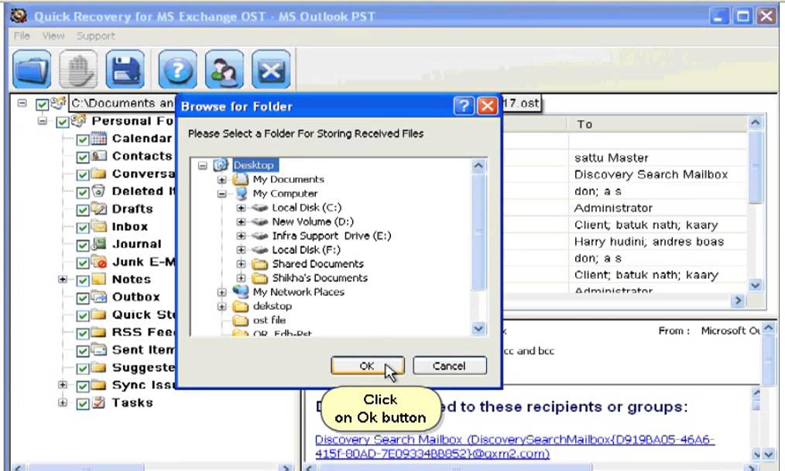The image size is (785, 471).
Task: Click the Desktop icon in folder dialog
Action: coord(221,165)
